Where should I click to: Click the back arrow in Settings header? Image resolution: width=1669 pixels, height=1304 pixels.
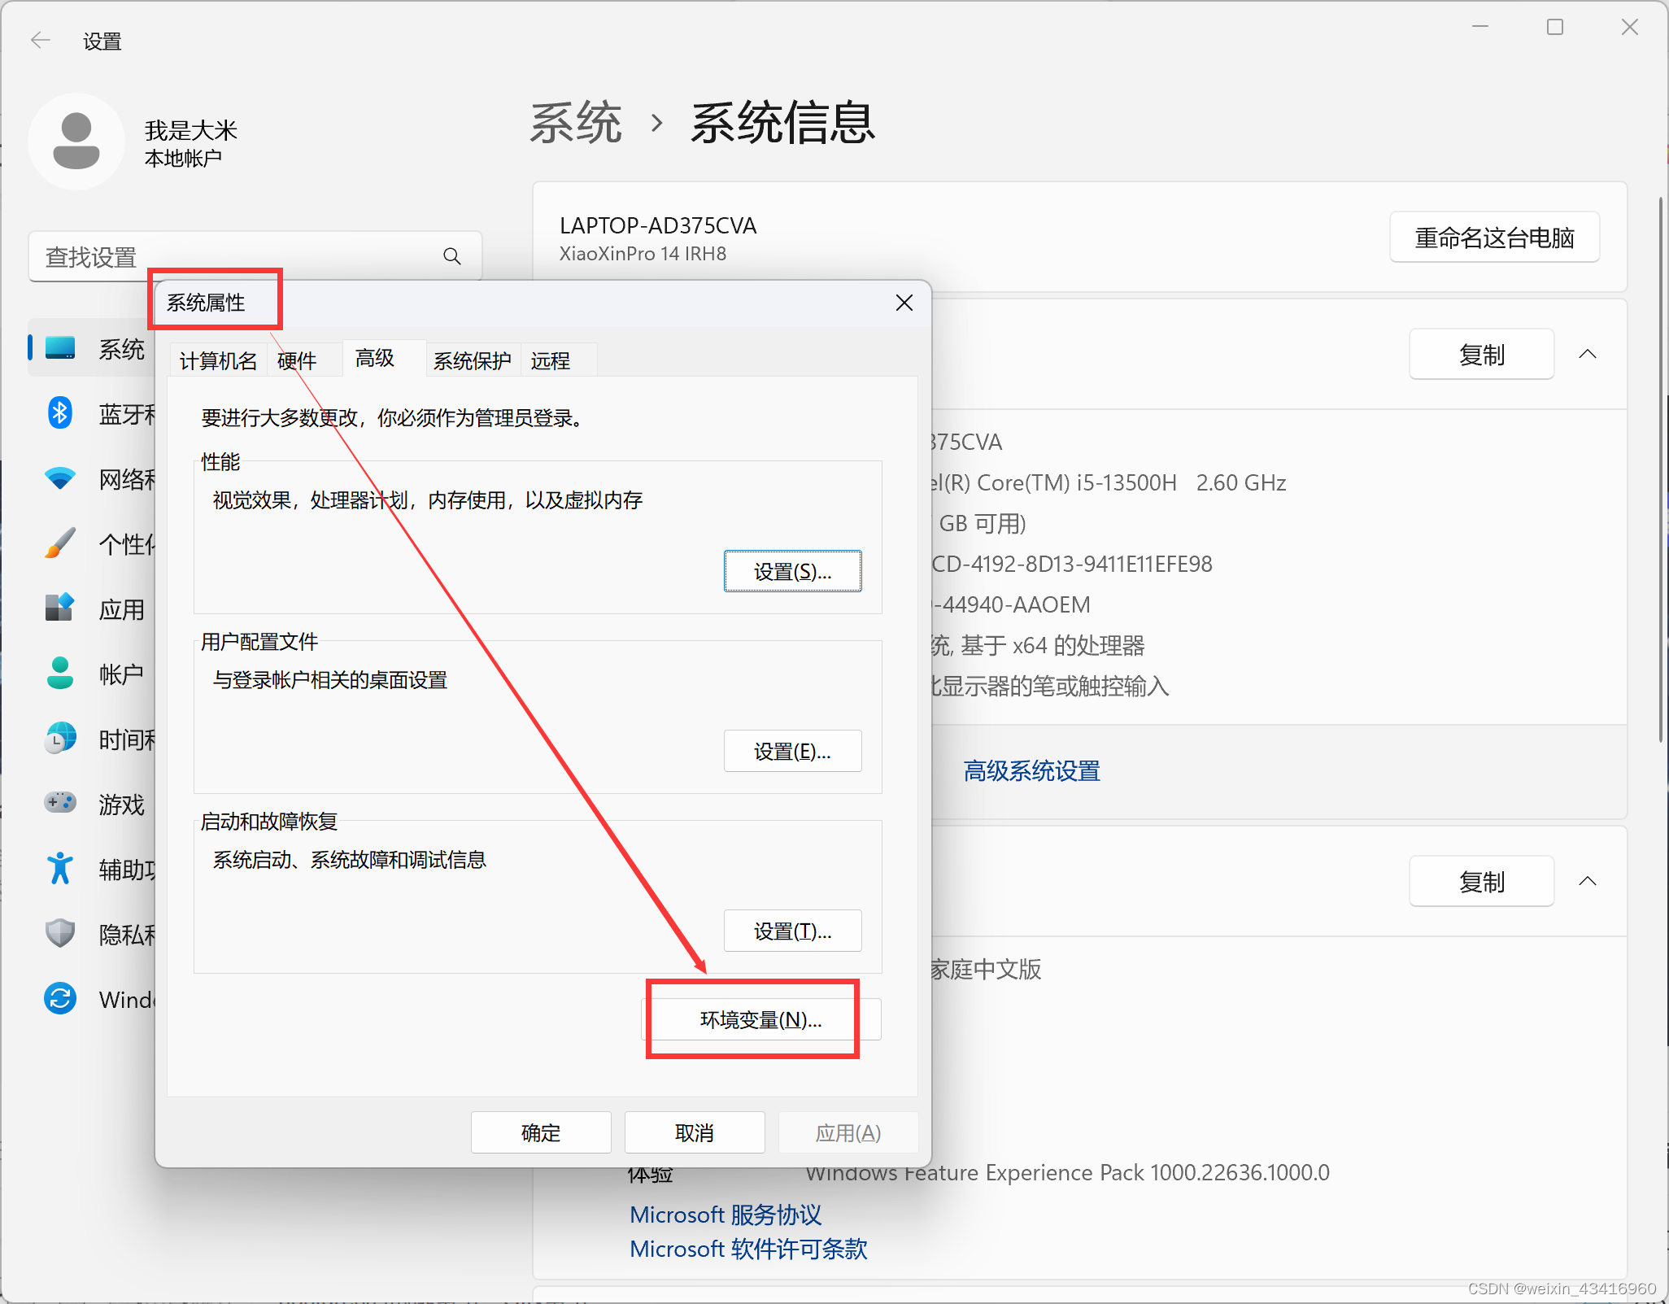[40, 40]
